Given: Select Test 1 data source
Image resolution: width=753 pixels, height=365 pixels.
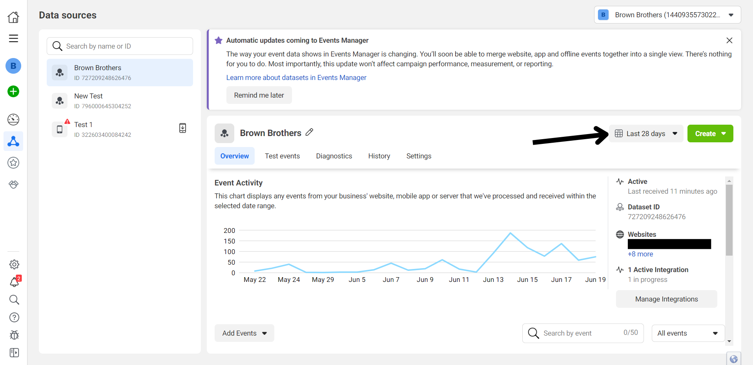Looking at the screenshot, I should click(x=120, y=129).
